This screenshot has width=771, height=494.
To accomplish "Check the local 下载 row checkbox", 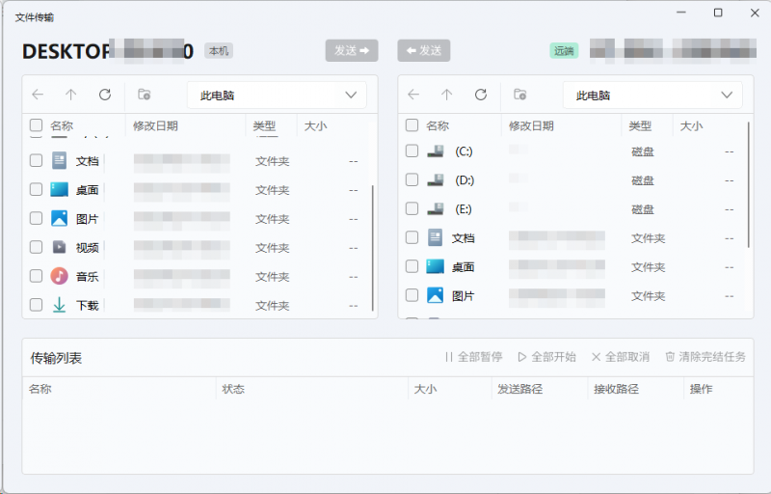I will click(x=36, y=305).
